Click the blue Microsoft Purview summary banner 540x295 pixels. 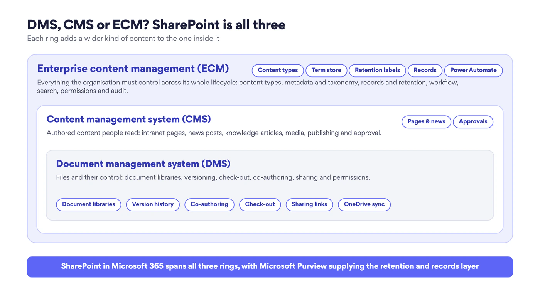(x=270, y=267)
